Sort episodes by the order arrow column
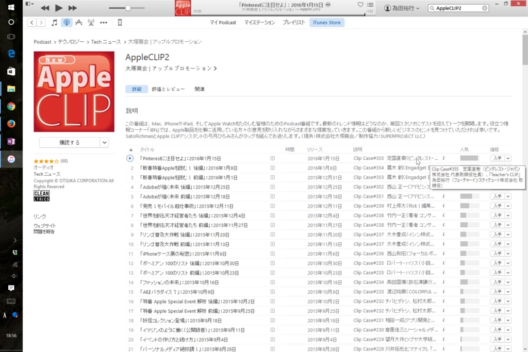The width and height of the screenshot is (528, 352). click(x=131, y=149)
